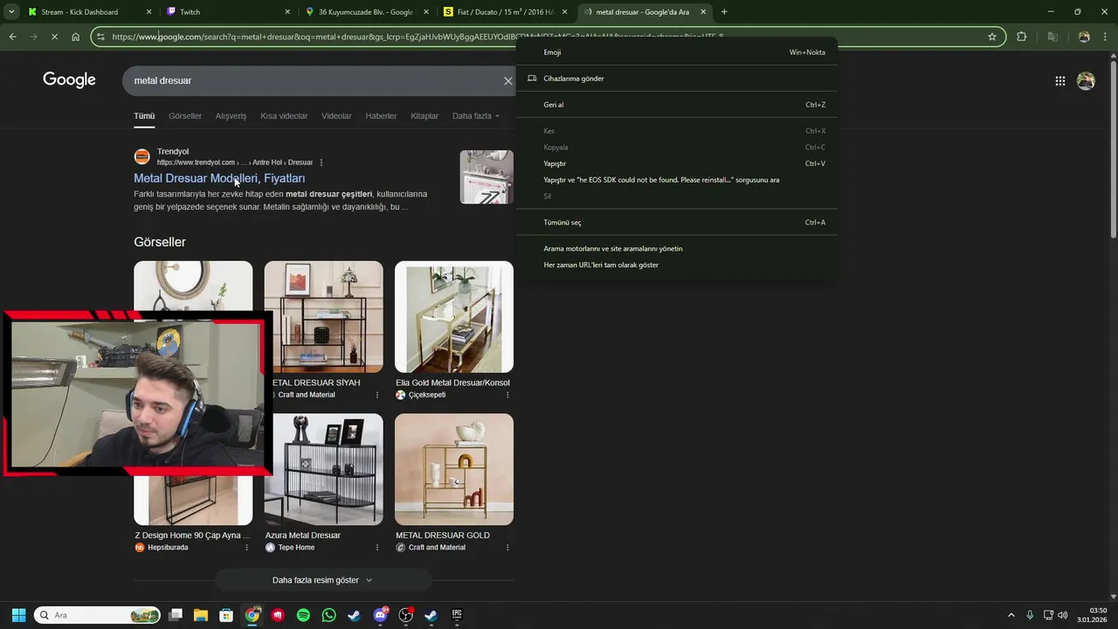Open Spotify from the taskbar
The width and height of the screenshot is (1118, 629).
coord(303,615)
